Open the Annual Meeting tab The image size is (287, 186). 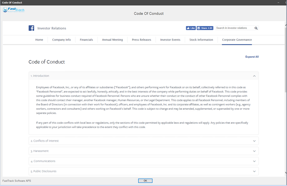pos(112,40)
